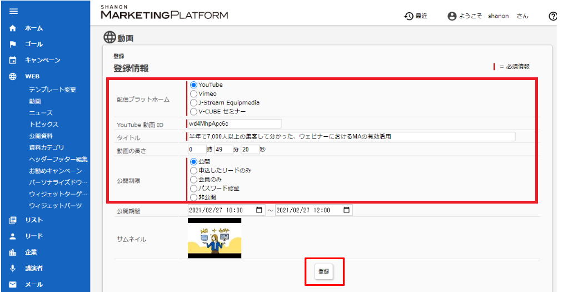Select the 公開 radio button
Image resolution: width=563 pixels, height=292 pixels.
(x=193, y=162)
